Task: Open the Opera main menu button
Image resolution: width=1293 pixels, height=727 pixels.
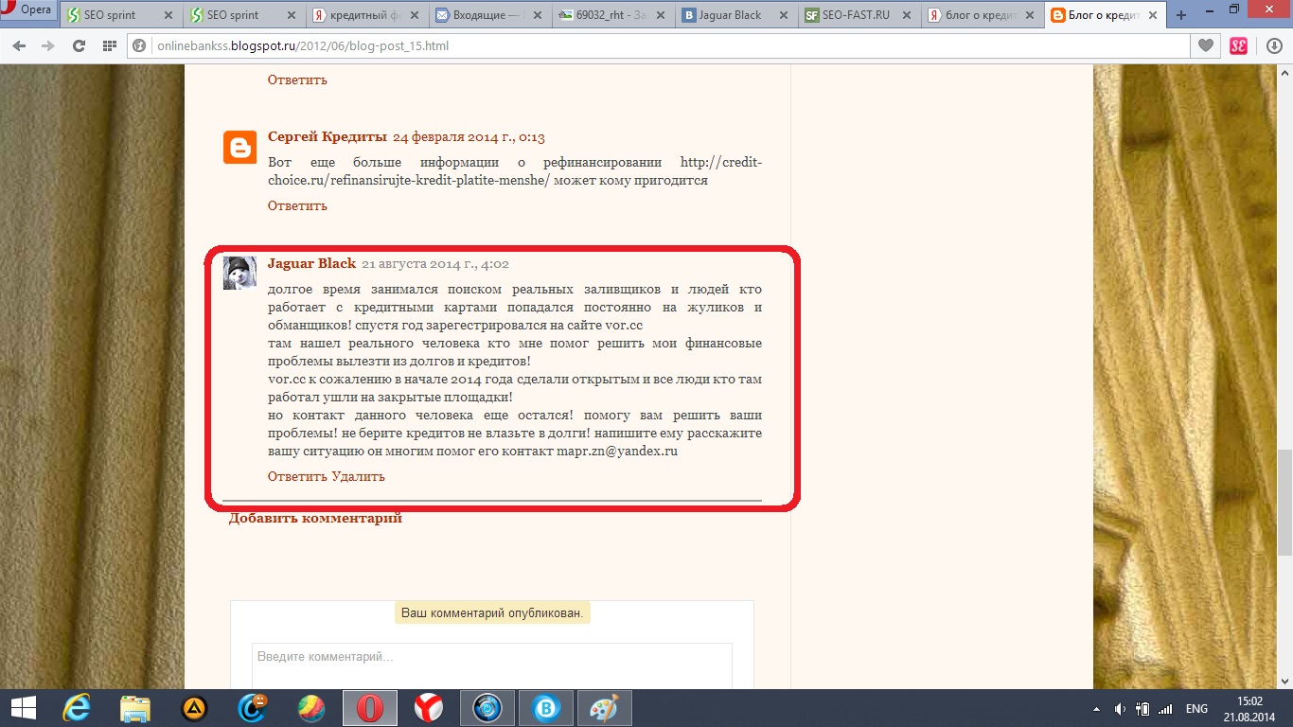Action: [28, 11]
